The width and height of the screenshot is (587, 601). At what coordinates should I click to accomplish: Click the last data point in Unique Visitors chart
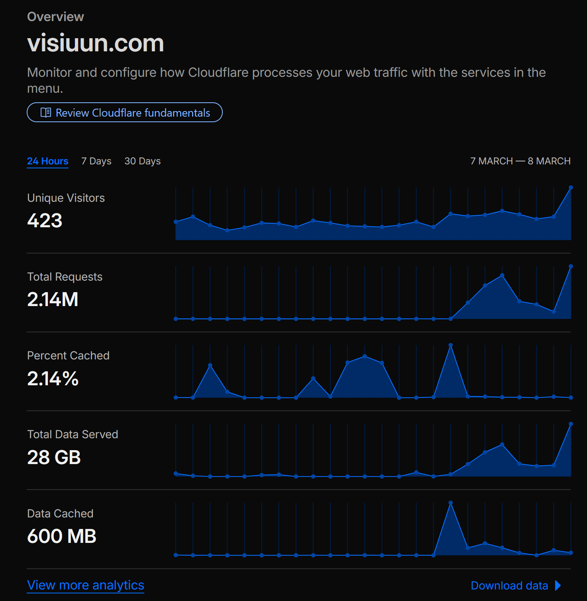click(571, 187)
